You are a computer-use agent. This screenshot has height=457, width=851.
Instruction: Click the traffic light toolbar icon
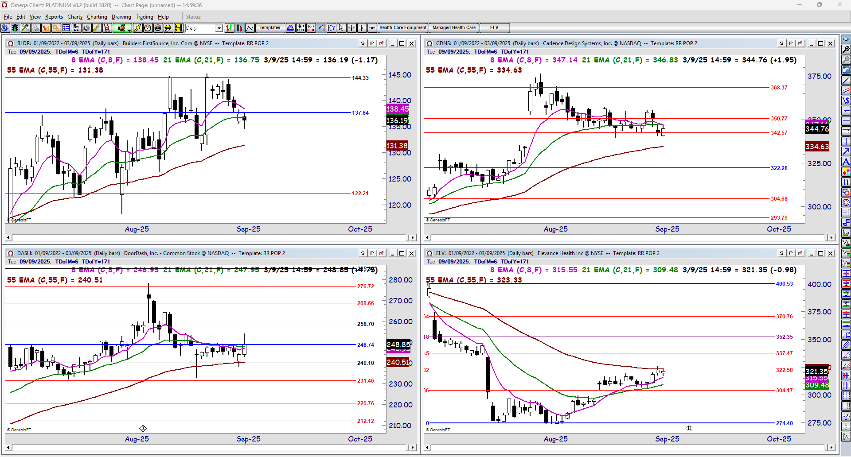click(15, 28)
